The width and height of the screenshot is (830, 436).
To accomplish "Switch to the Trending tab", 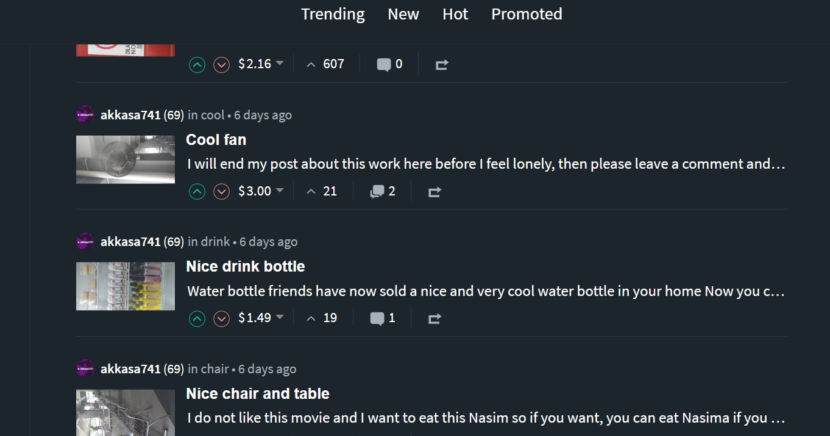I will pyautogui.click(x=333, y=14).
